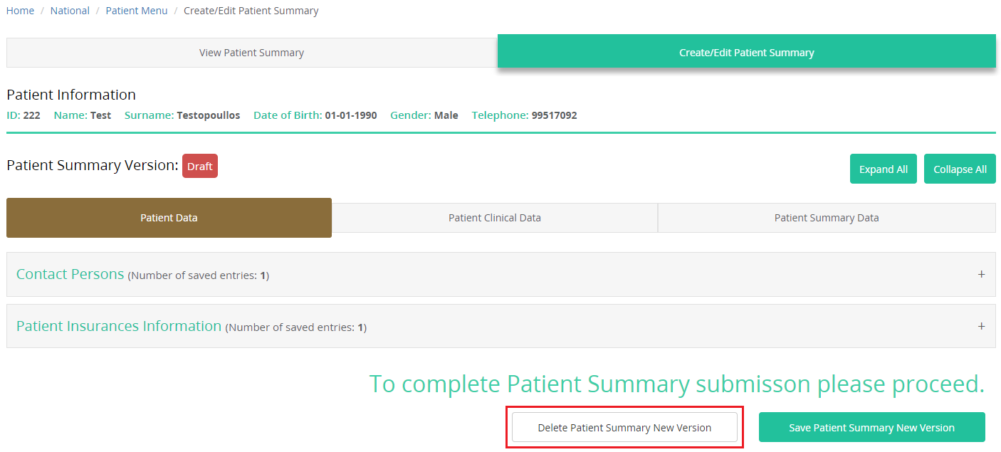Click the Create/Edit Patient Summary breadcrumb text
Screen dimensions: 1001x452
pos(251,11)
